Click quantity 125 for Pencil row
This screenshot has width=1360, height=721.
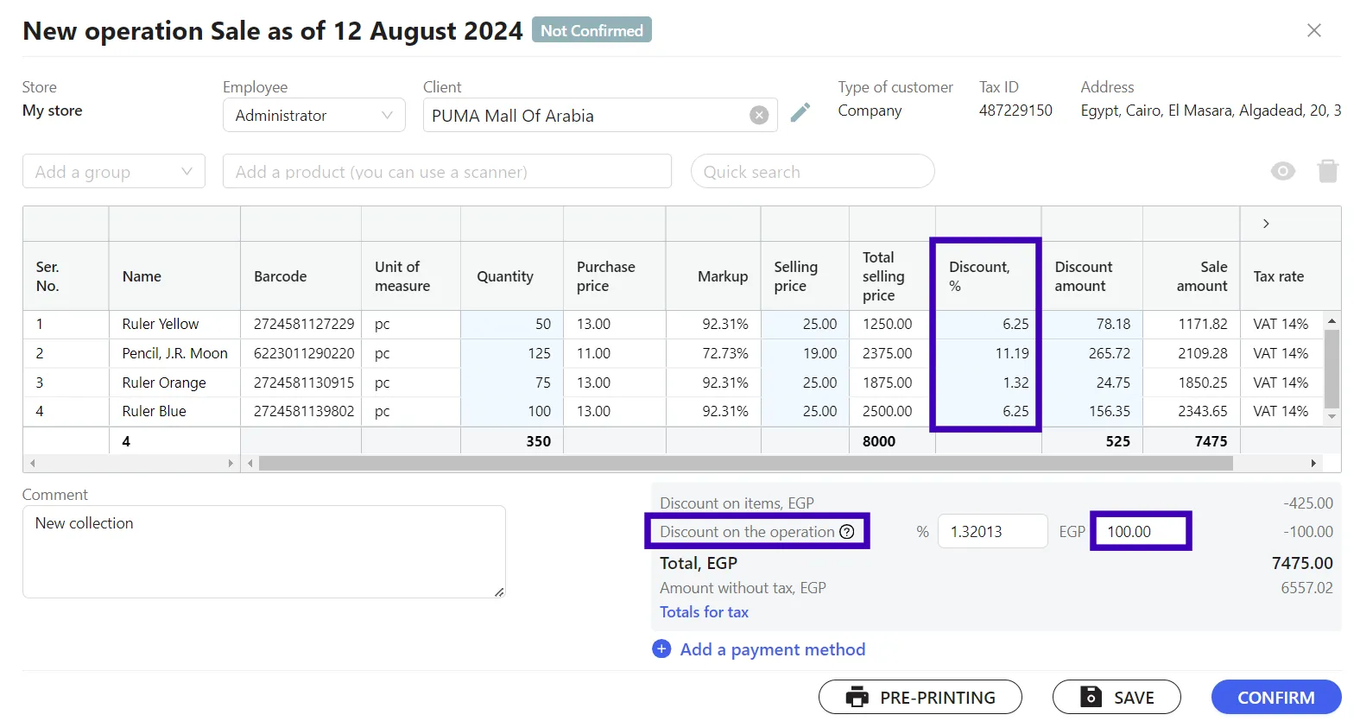[x=512, y=353]
